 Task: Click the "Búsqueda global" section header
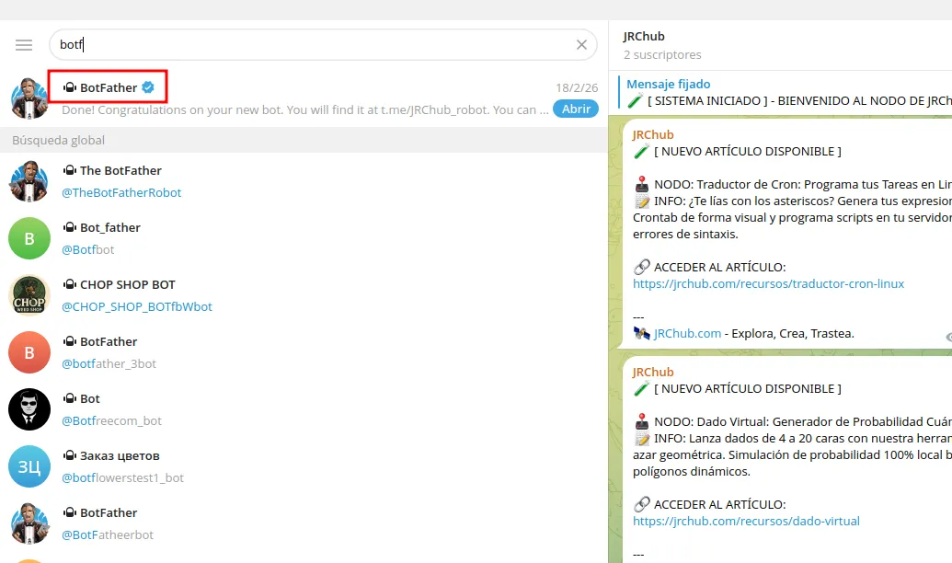point(58,141)
